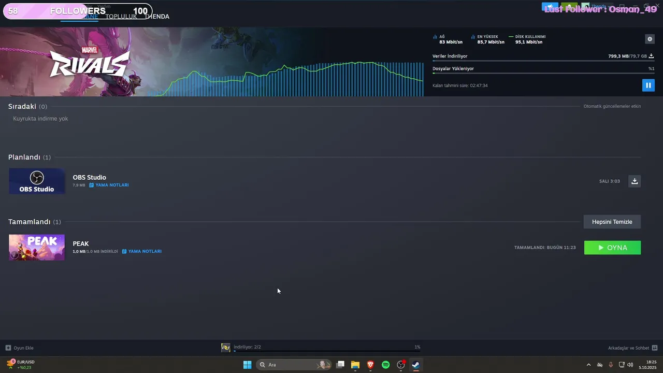Open EUR/USD widget on taskbar
This screenshot has width=663, height=373.
click(21, 364)
